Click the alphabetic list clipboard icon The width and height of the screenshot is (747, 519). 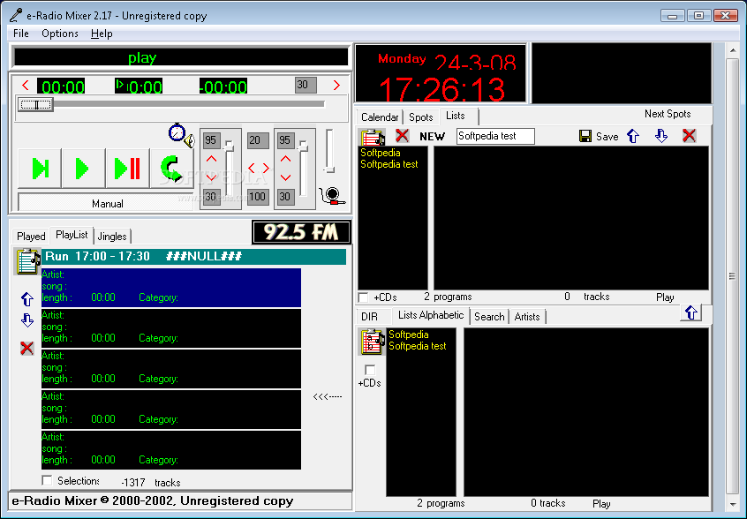[371, 342]
